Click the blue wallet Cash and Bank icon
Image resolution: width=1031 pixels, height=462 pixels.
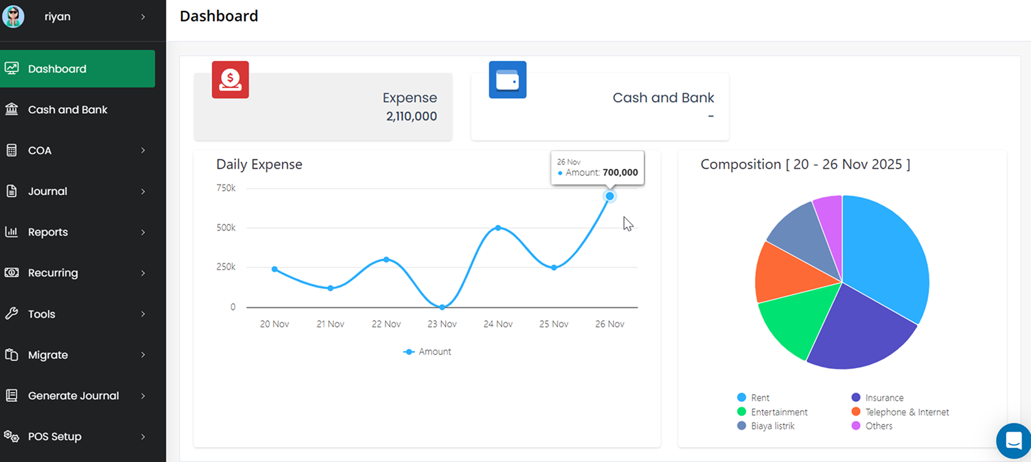507,80
